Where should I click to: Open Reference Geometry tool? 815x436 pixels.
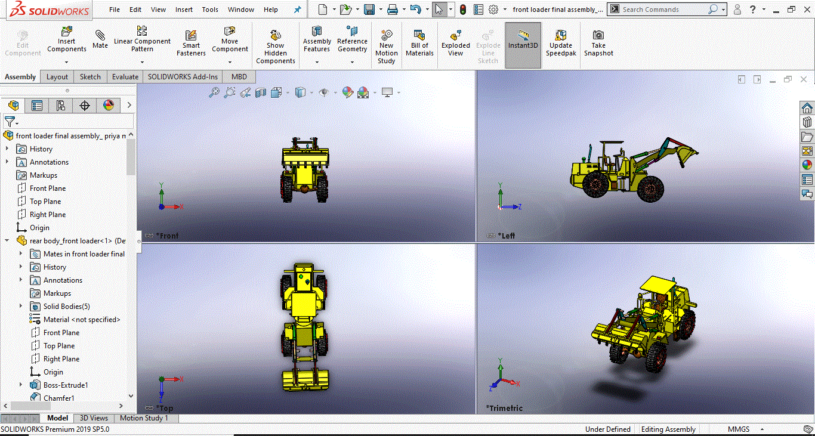pos(352,39)
